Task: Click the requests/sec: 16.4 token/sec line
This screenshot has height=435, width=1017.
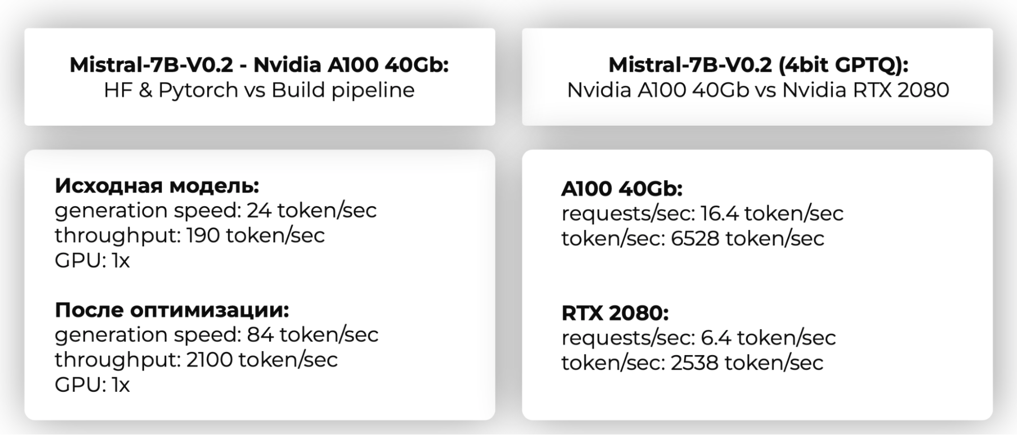Action: [702, 213]
